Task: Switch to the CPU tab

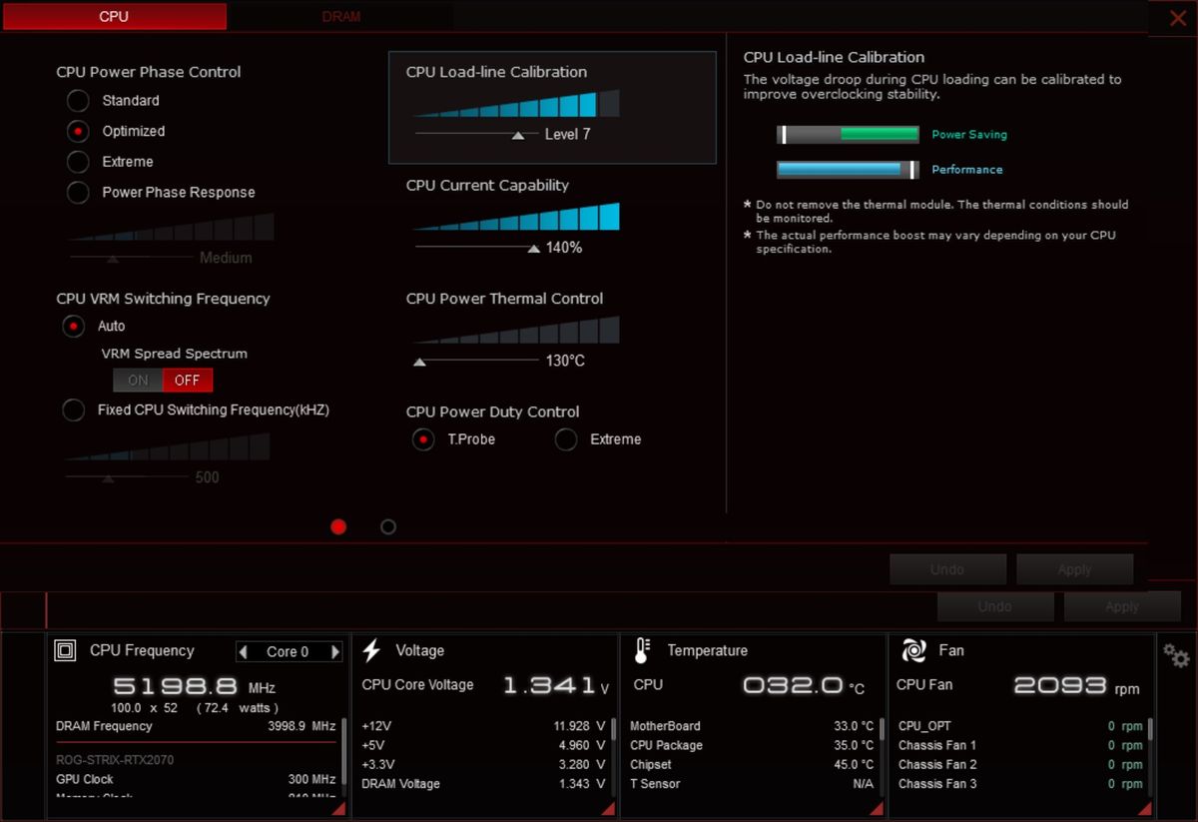Action: coord(114,17)
